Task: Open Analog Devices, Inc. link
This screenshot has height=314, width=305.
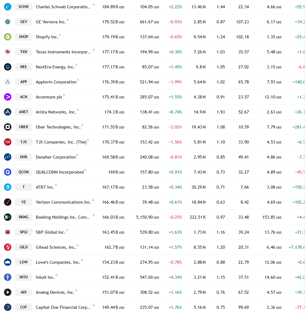Action: [x=55, y=292]
